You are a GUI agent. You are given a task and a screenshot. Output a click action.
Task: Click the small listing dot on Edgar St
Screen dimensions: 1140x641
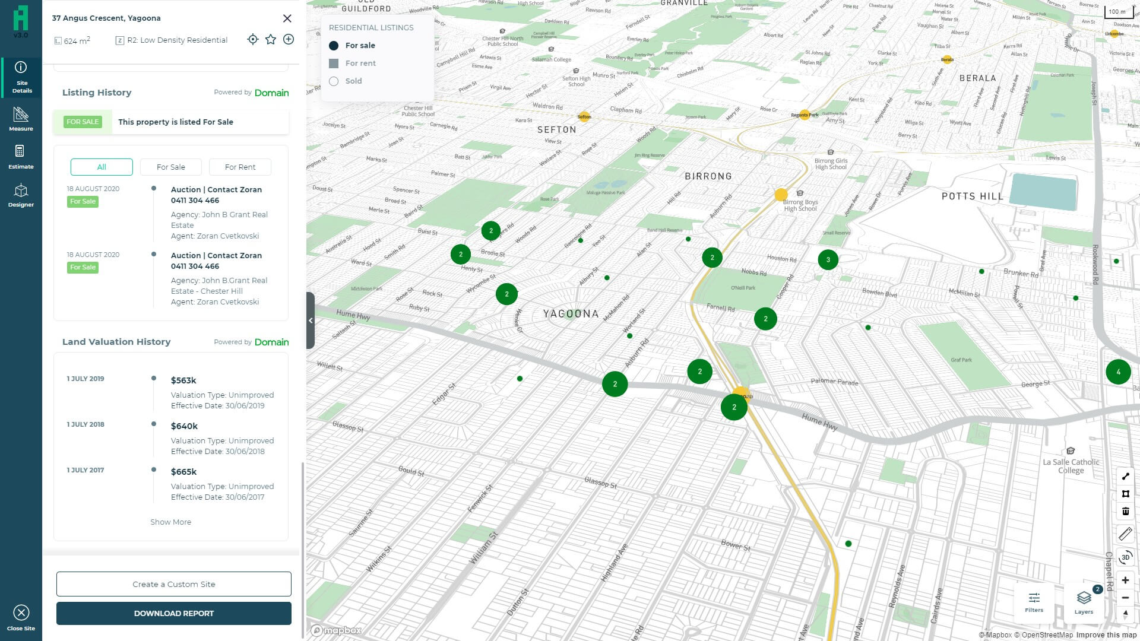tap(520, 379)
